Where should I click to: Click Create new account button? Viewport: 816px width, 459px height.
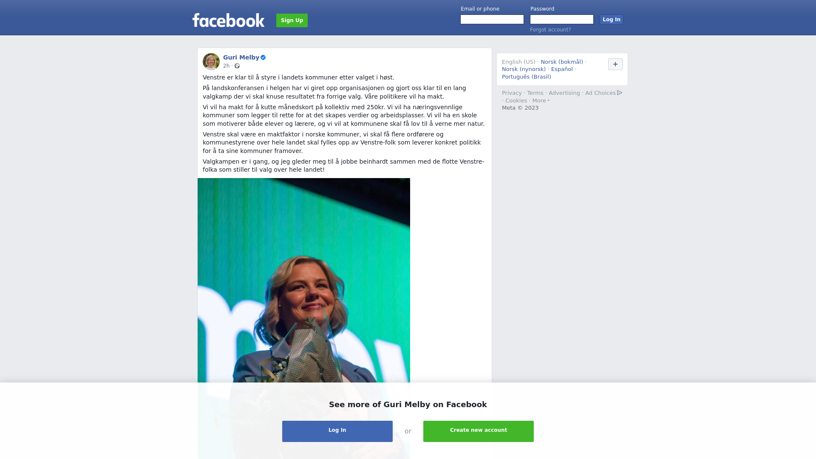coord(479,431)
